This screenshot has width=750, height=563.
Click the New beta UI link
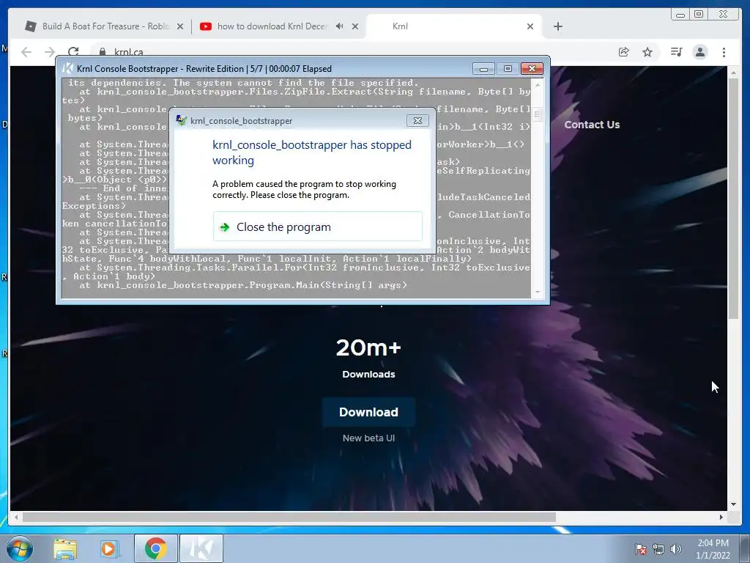coord(368,438)
